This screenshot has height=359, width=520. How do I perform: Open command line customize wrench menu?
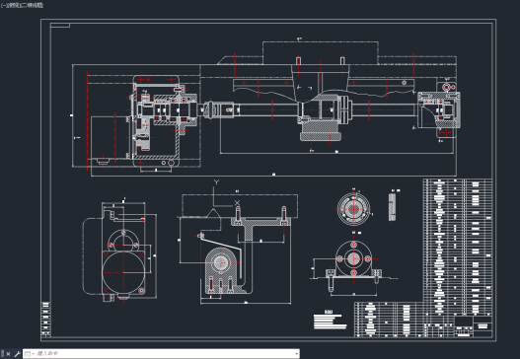17,354
